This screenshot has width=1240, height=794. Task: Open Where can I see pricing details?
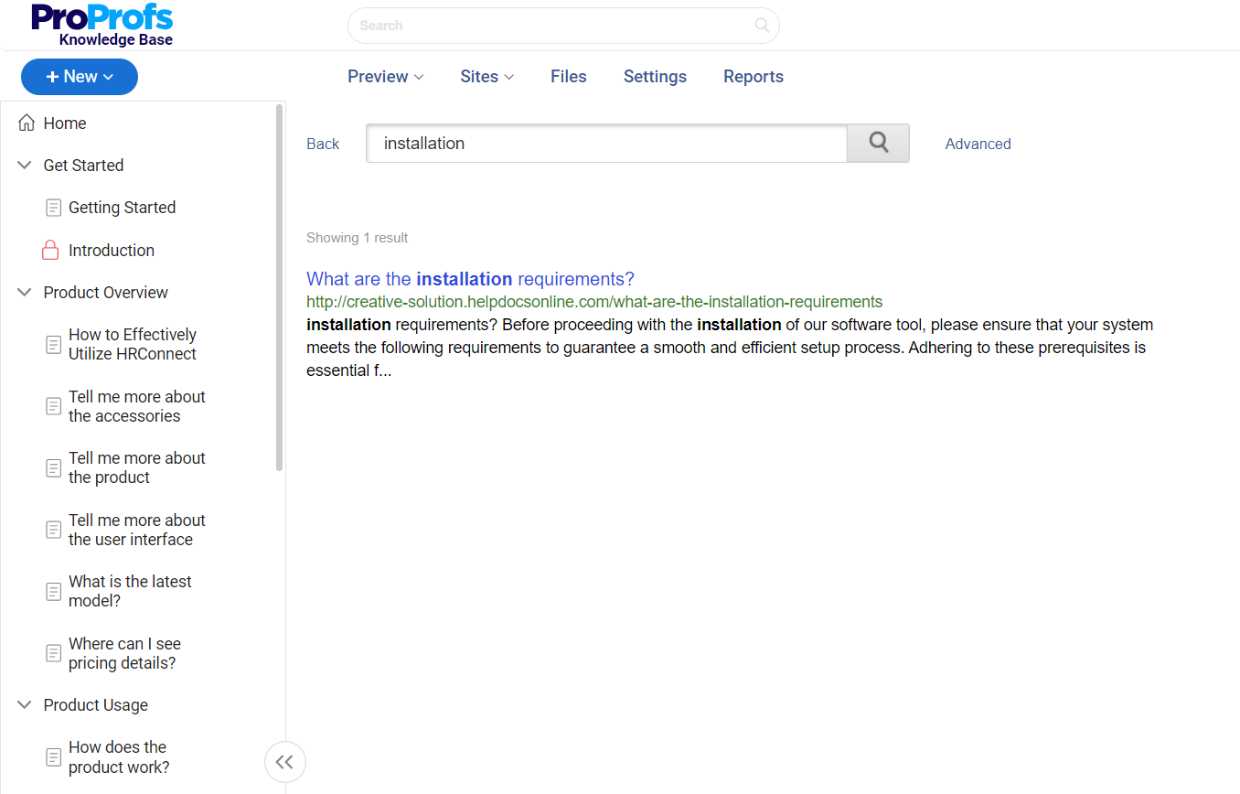click(125, 653)
